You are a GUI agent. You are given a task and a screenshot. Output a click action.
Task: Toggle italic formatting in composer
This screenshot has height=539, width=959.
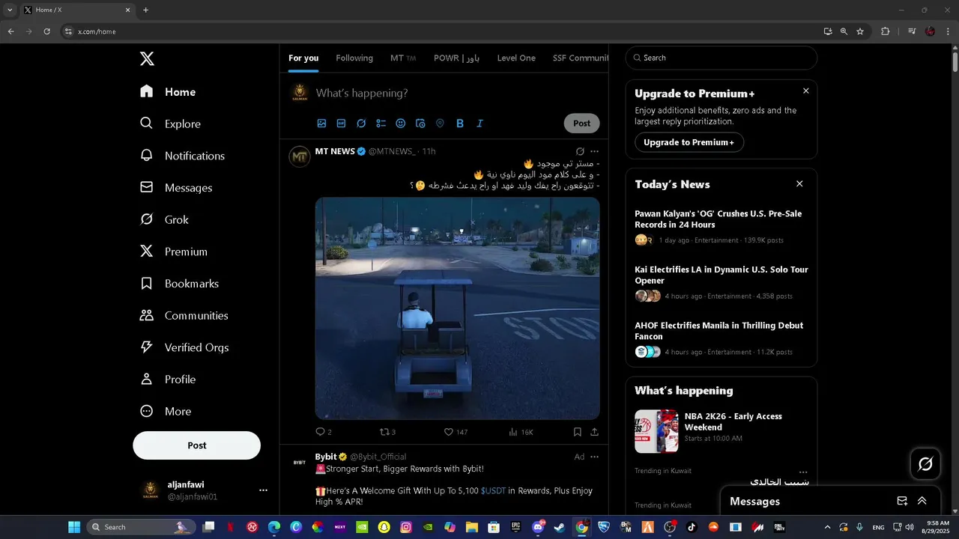(x=479, y=124)
